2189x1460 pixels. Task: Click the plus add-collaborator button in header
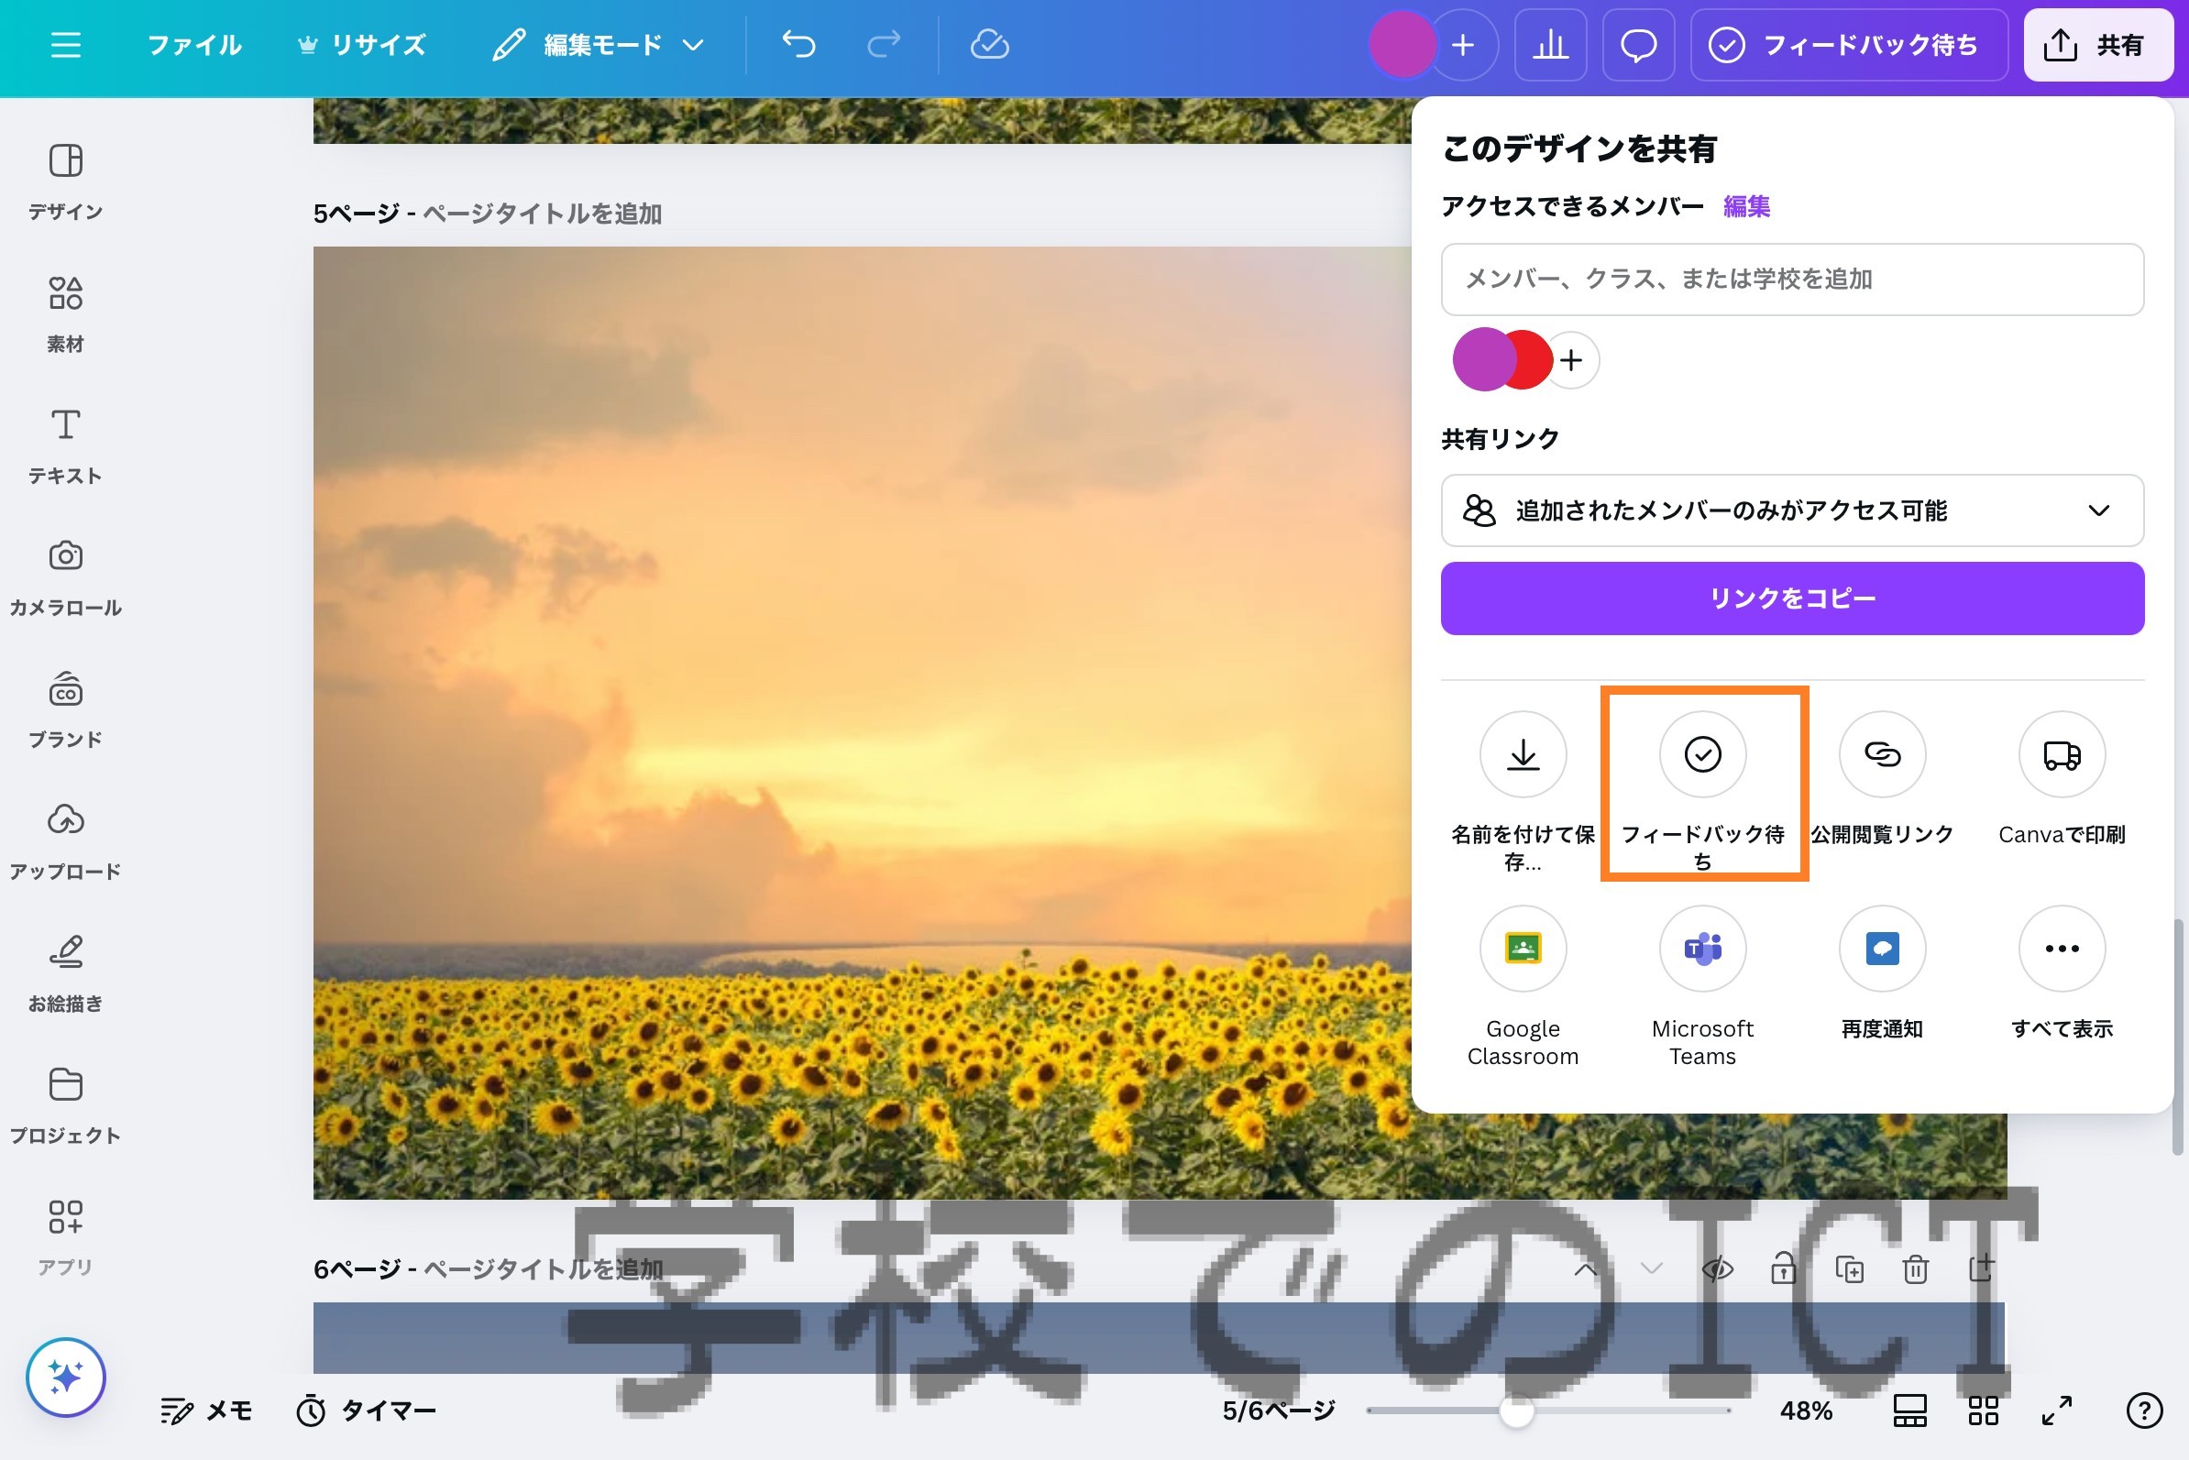click(1464, 44)
